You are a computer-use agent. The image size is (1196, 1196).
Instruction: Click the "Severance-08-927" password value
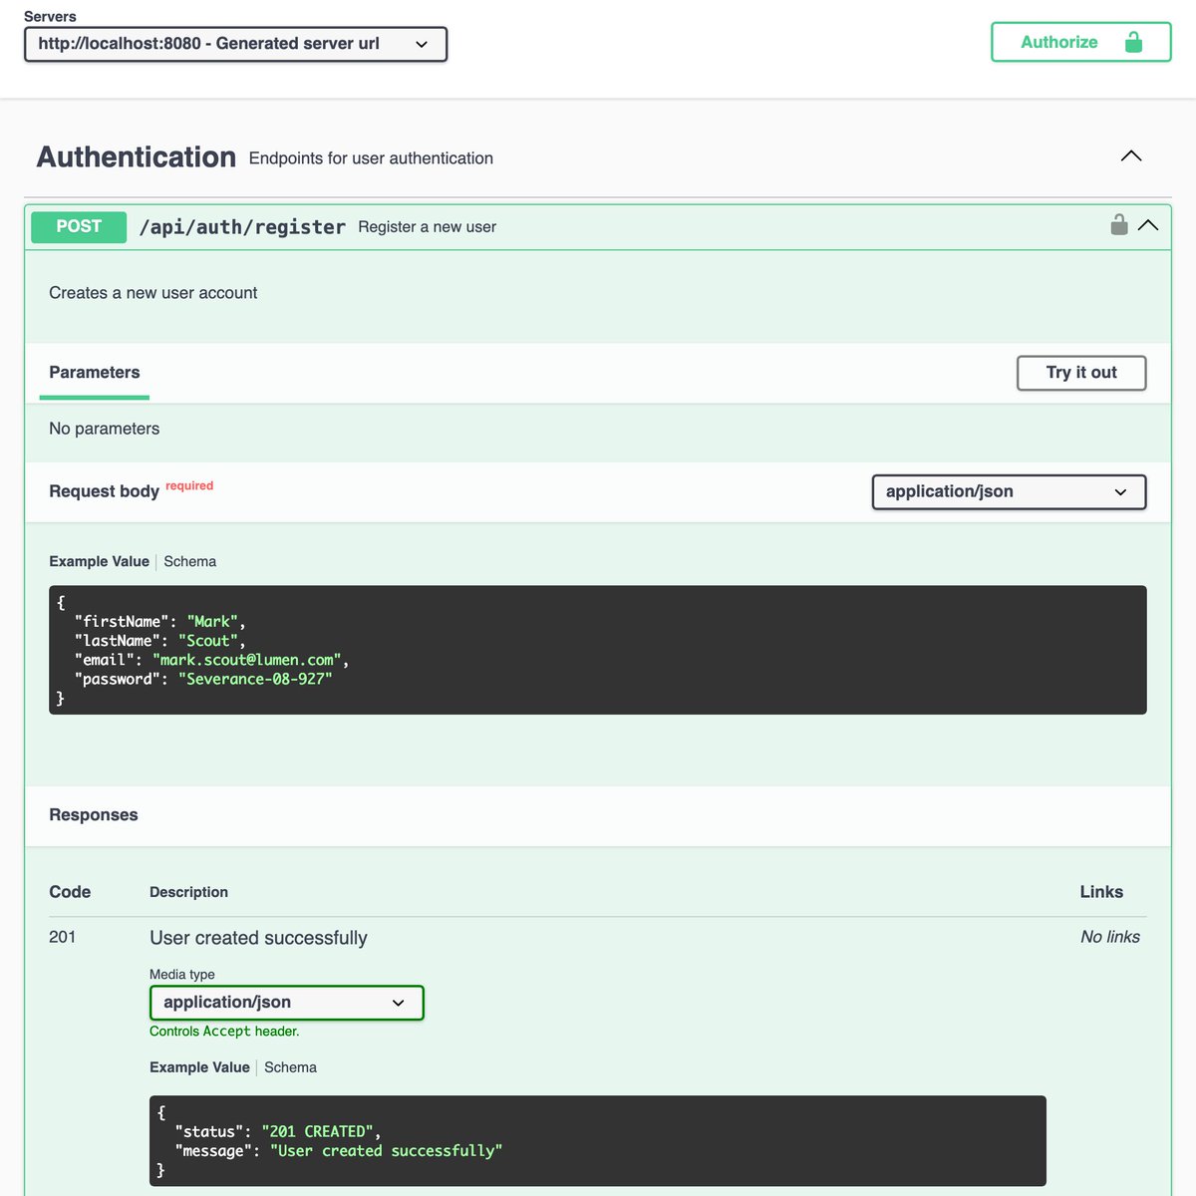tap(255, 679)
